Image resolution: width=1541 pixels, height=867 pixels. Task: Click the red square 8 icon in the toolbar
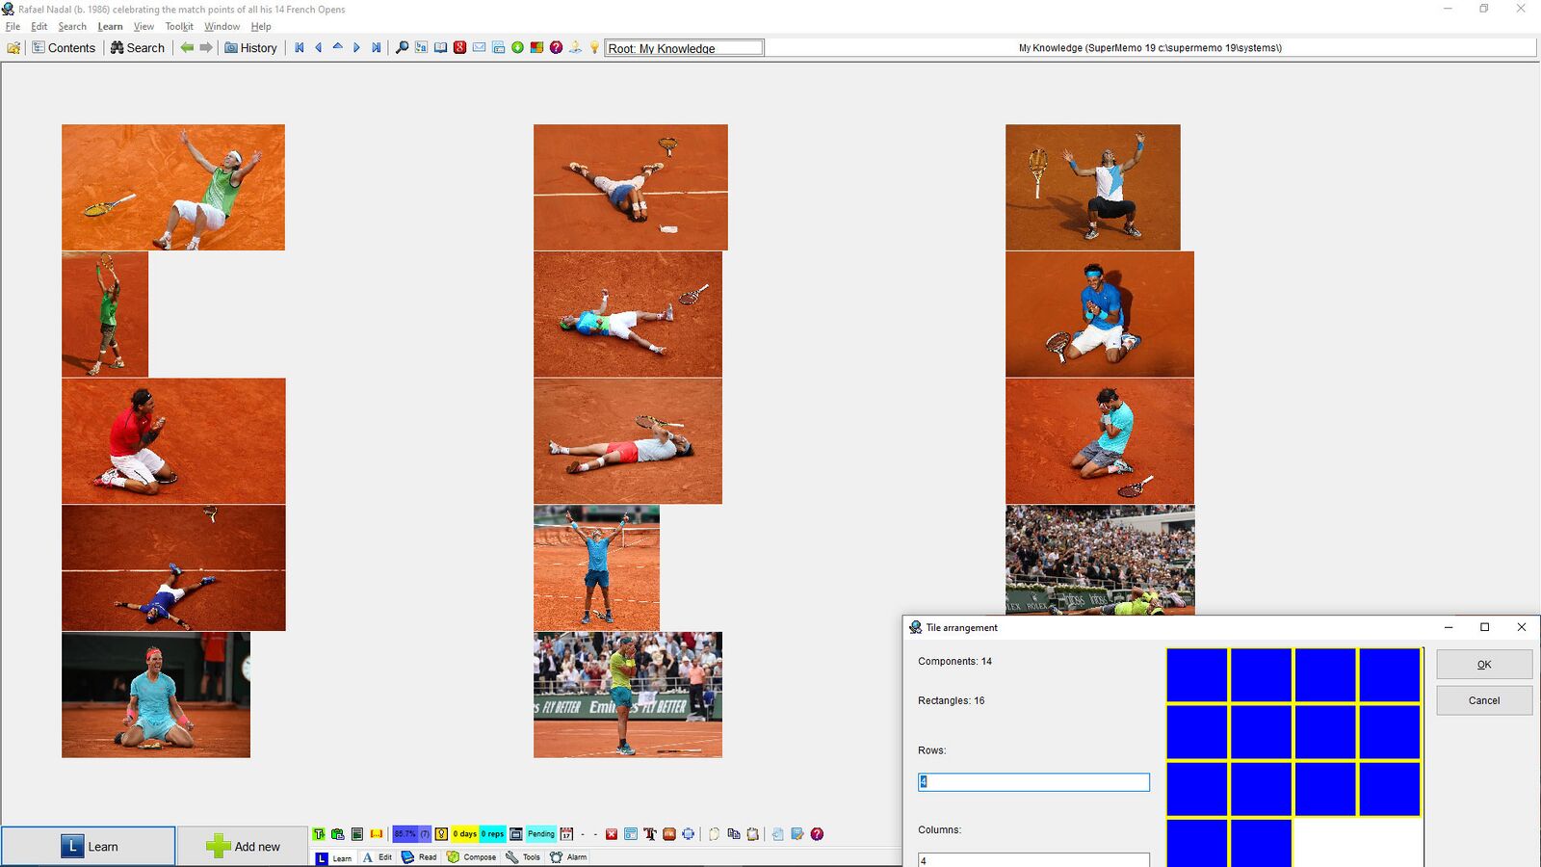click(x=459, y=47)
